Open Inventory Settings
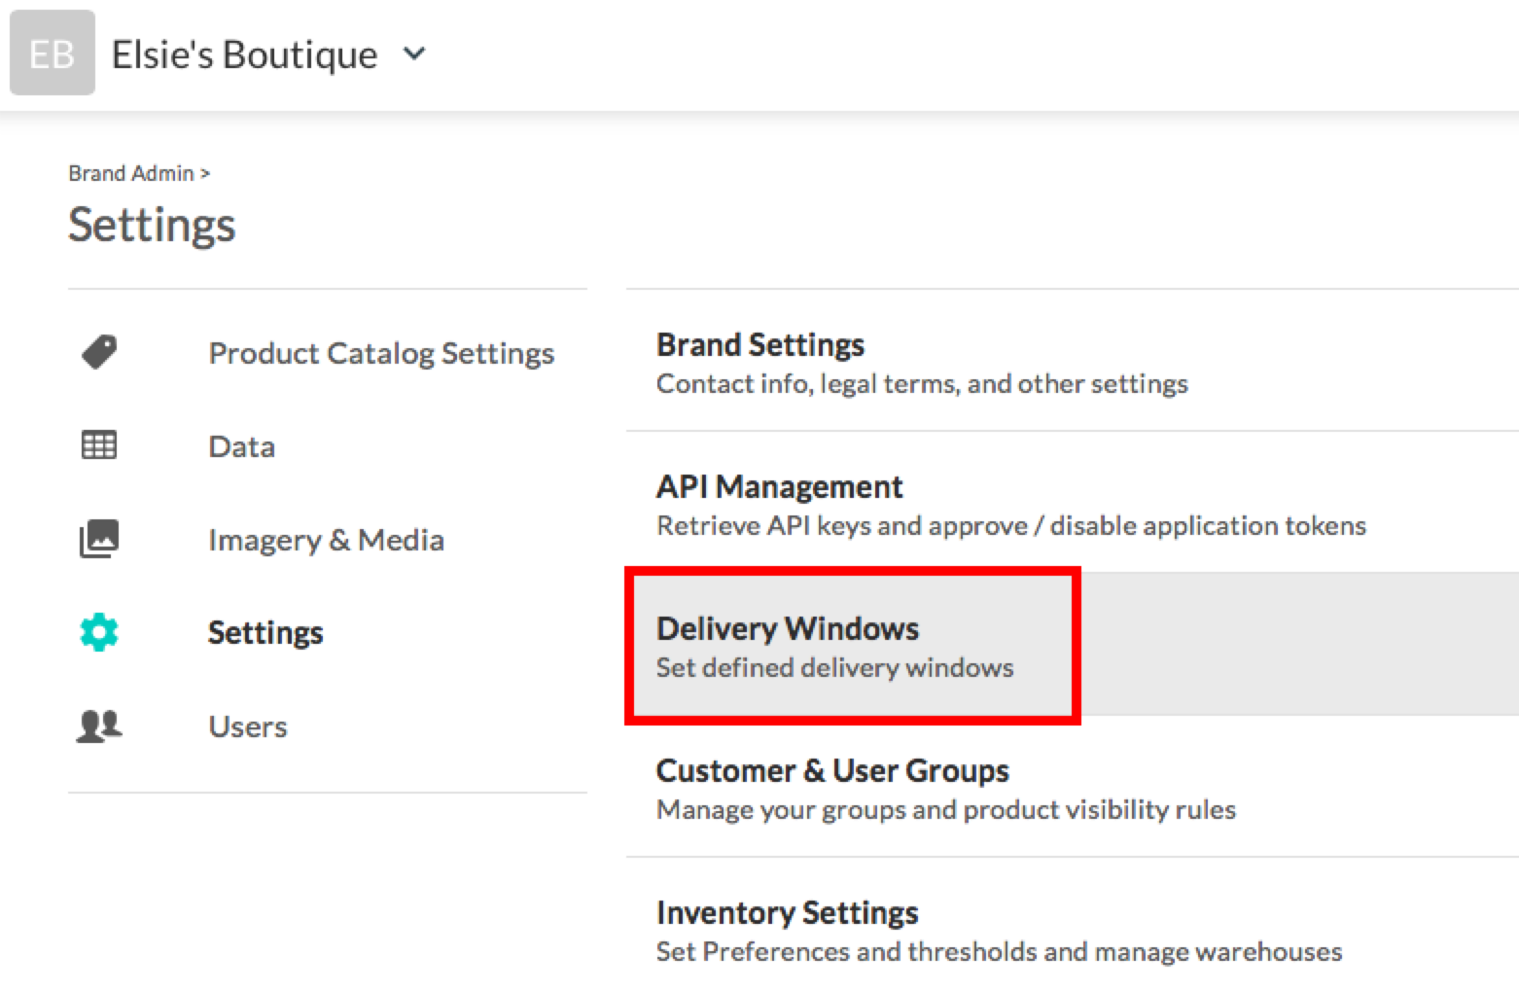1519x992 pixels. pos(787,912)
